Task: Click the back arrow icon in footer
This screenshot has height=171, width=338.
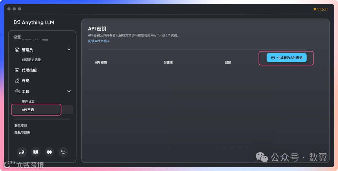Action: (63, 152)
